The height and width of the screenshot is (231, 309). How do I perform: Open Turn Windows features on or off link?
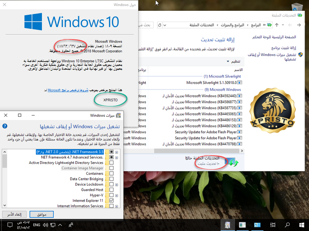pos(272,57)
